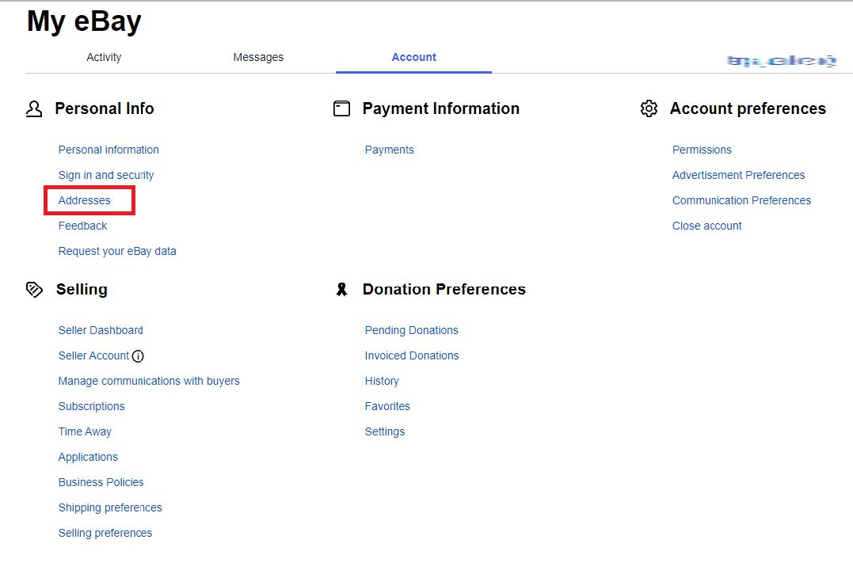Click the blurred username at top right
Screen dimensions: 853x570
pyautogui.click(x=782, y=60)
